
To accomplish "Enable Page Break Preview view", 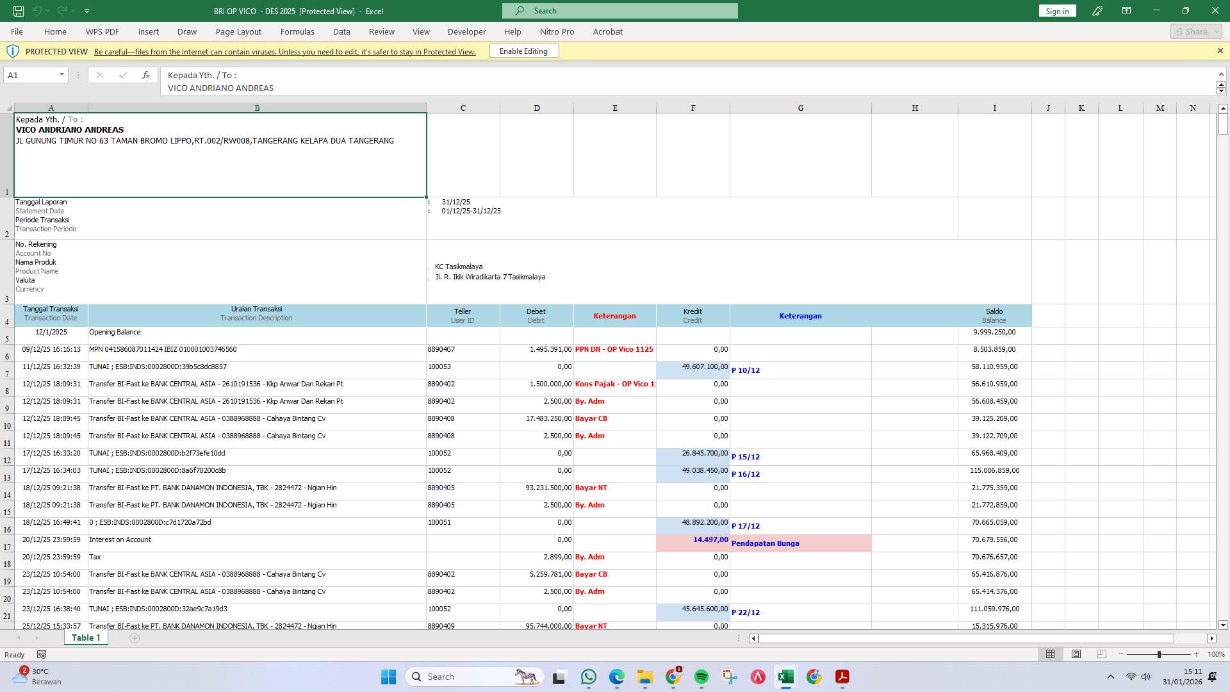I will [x=1102, y=654].
